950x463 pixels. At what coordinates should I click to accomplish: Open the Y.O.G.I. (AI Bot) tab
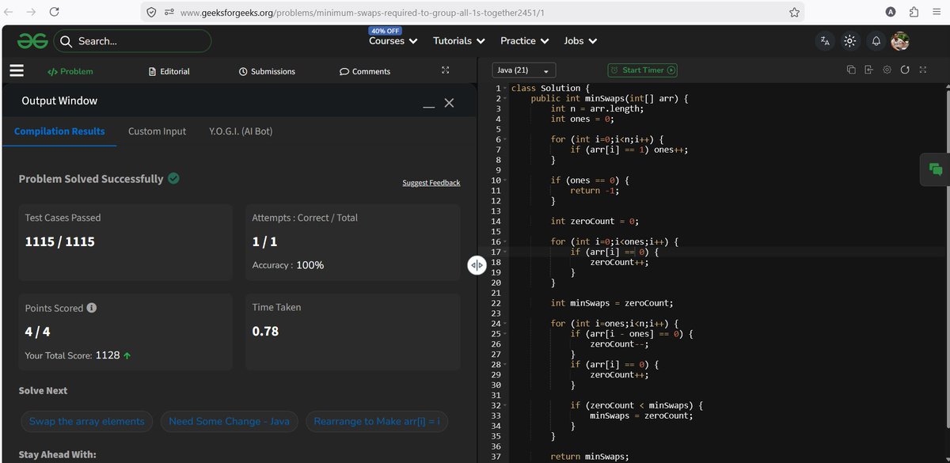pos(240,131)
